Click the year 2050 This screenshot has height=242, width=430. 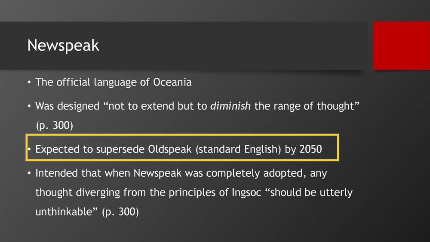pyautogui.click(x=310, y=149)
